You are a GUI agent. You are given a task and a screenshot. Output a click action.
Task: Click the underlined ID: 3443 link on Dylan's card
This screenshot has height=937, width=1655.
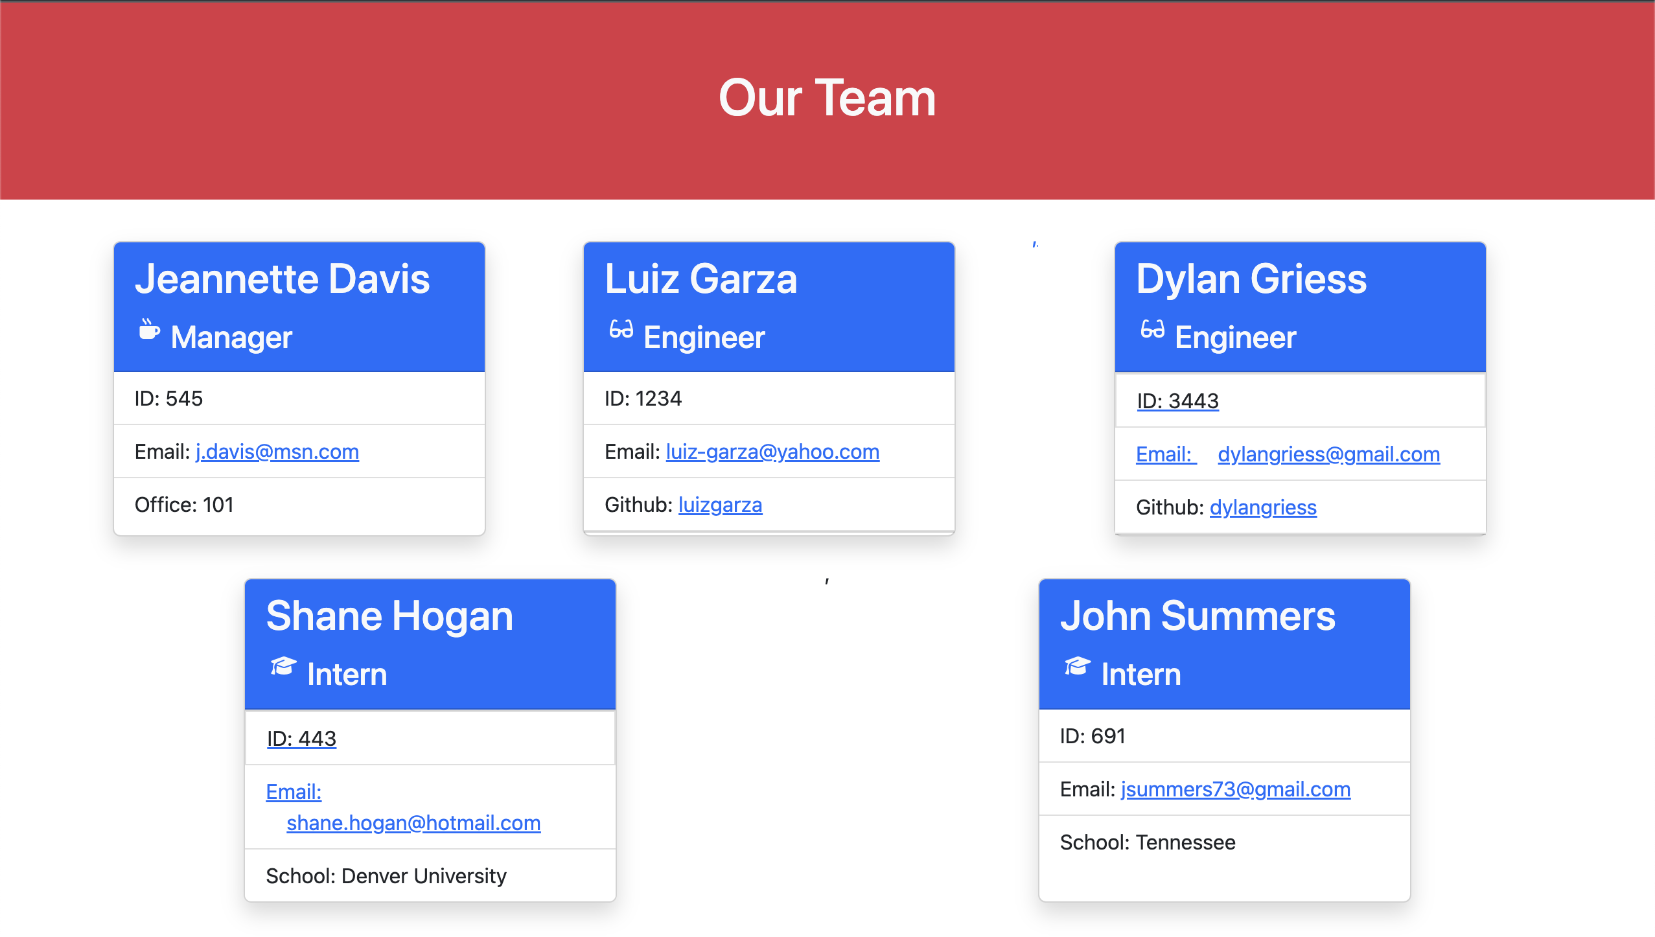coord(1178,400)
